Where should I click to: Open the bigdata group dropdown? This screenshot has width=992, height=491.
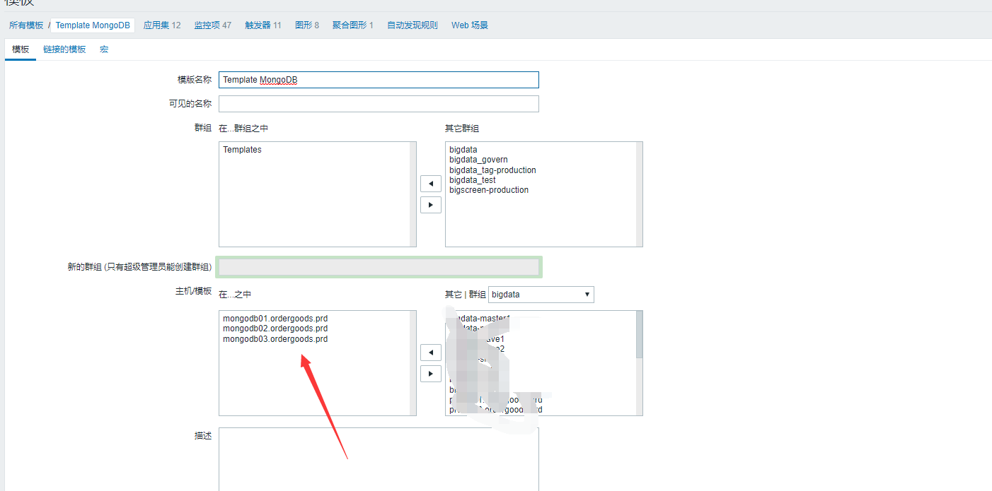point(541,294)
